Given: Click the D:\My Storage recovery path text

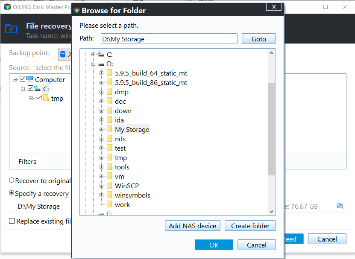Looking at the screenshot, I should click(39, 206).
